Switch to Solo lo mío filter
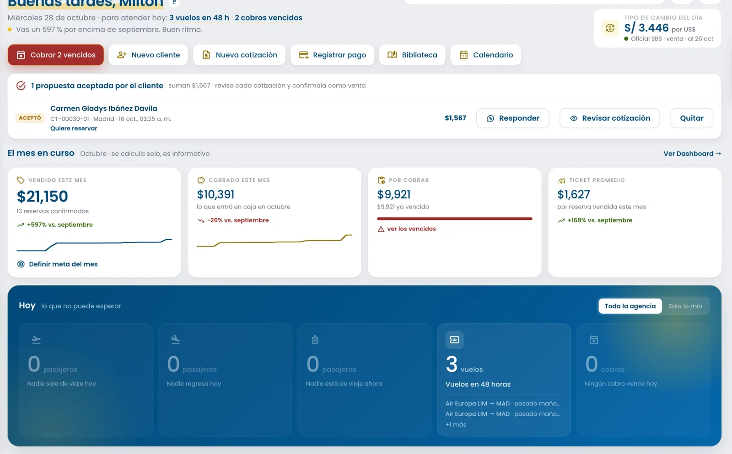This screenshot has width=732, height=454. 685,306
